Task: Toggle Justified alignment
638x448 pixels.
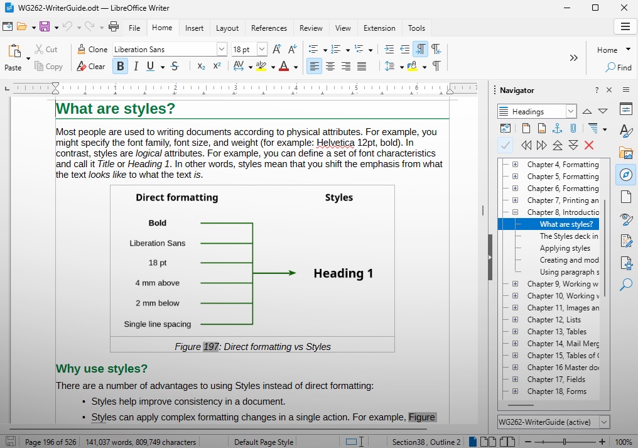Action: (362, 67)
